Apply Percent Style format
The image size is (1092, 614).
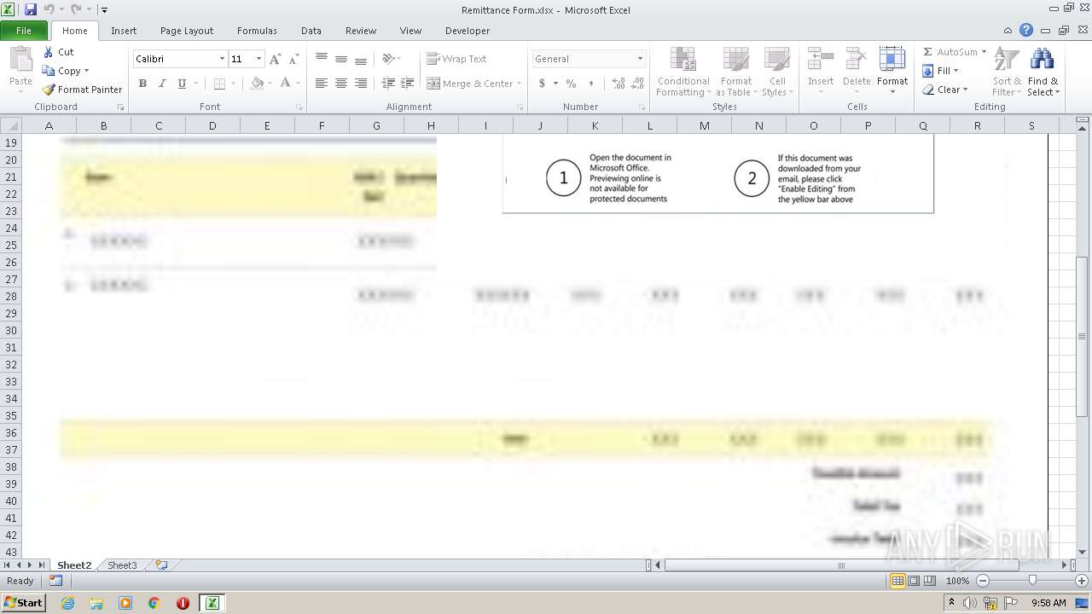(571, 84)
